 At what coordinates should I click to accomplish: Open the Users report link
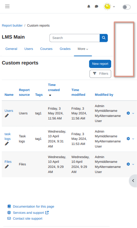pos(9,111)
